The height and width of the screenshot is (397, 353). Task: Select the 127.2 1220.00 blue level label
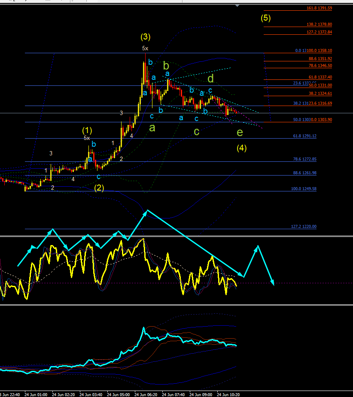click(x=304, y=227)
